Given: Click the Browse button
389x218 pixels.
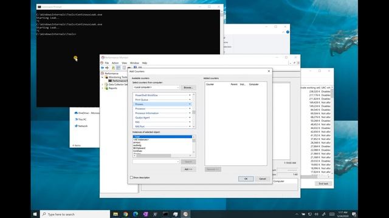Looking at the screenshot, I should point(188,87).
